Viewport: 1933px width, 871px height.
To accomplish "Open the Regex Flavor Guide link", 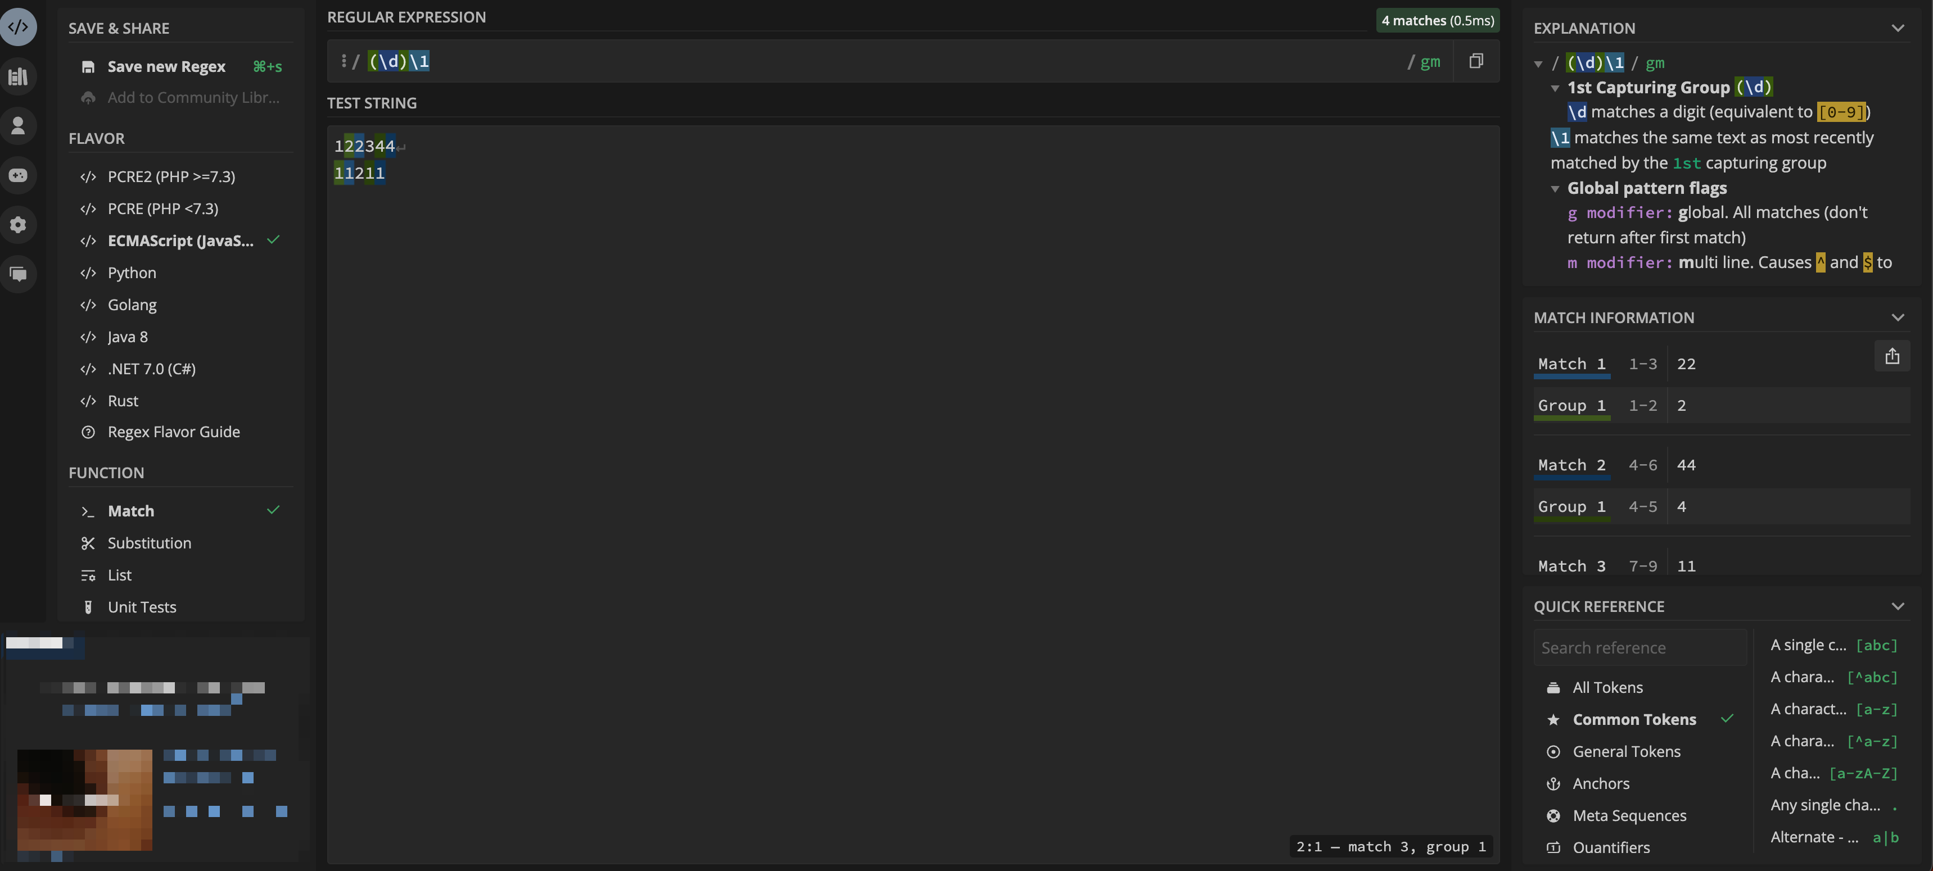I will (173, 432).
